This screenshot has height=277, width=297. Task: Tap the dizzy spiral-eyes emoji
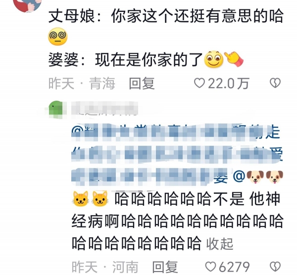click(x=58, y=37)
